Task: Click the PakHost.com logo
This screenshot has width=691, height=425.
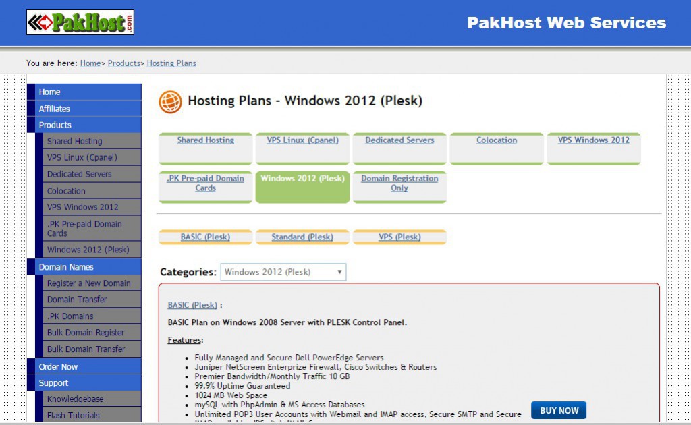Action: (80, 22)
